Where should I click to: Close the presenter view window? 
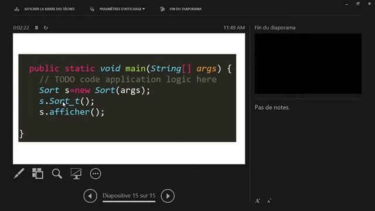click(x=369, y=4)
